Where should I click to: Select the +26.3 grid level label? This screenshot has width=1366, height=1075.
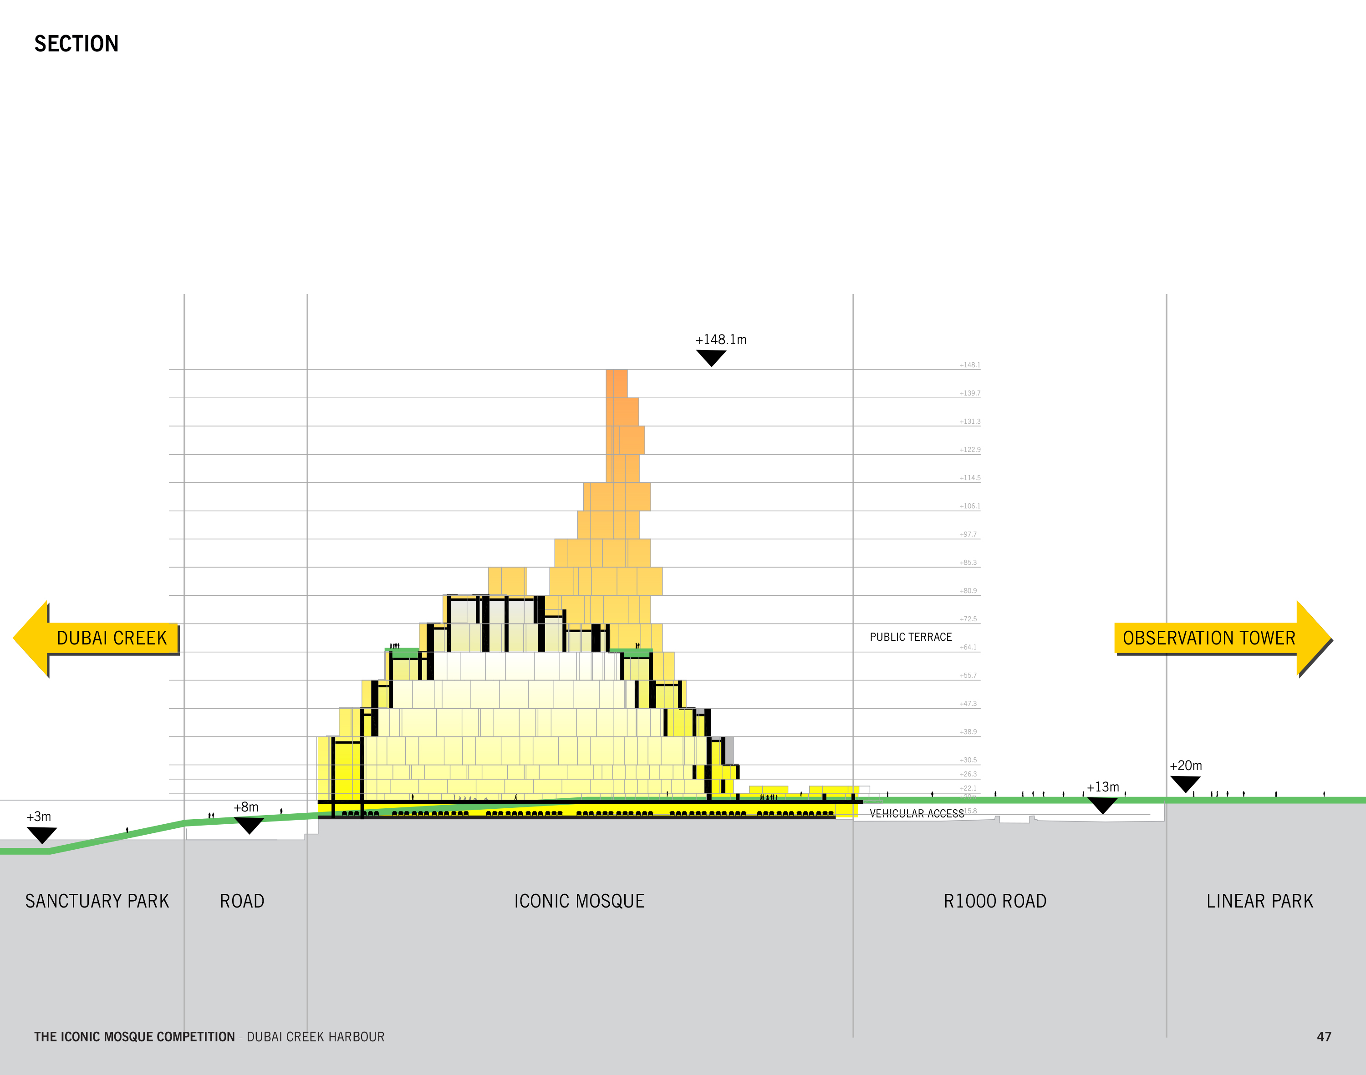click(968, 774)
